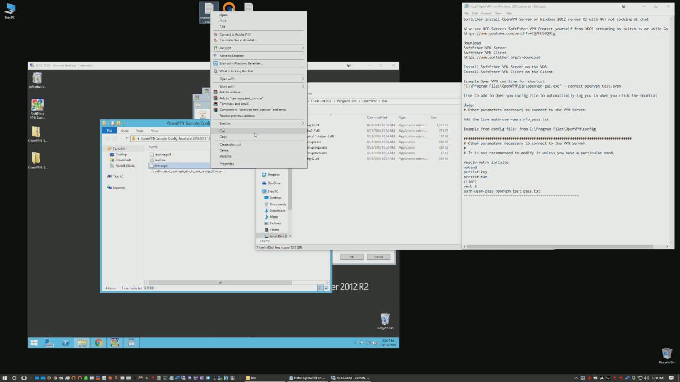The image size is (680, 382).
Task: Expand the Open with submenu
Action: click(259, 79)
